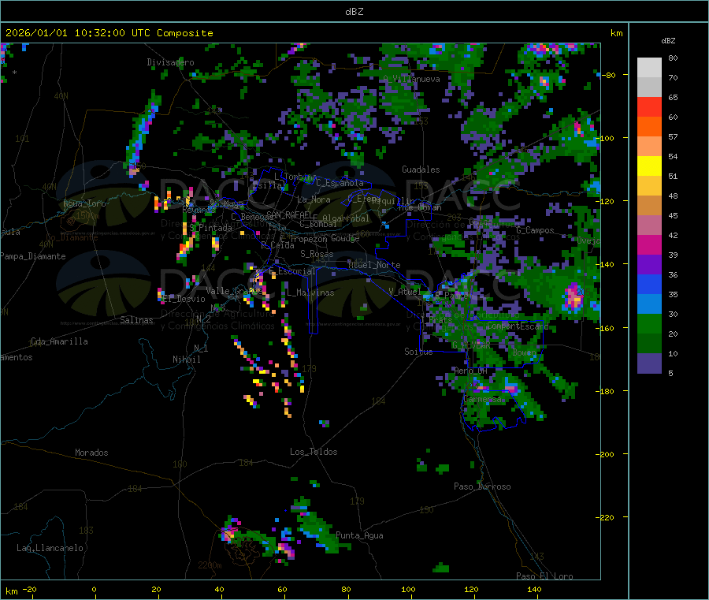Click the Paso_El_Loro label
Viewport: 709px width, 600px height.
pyautogui.click(x=544, y=576)
